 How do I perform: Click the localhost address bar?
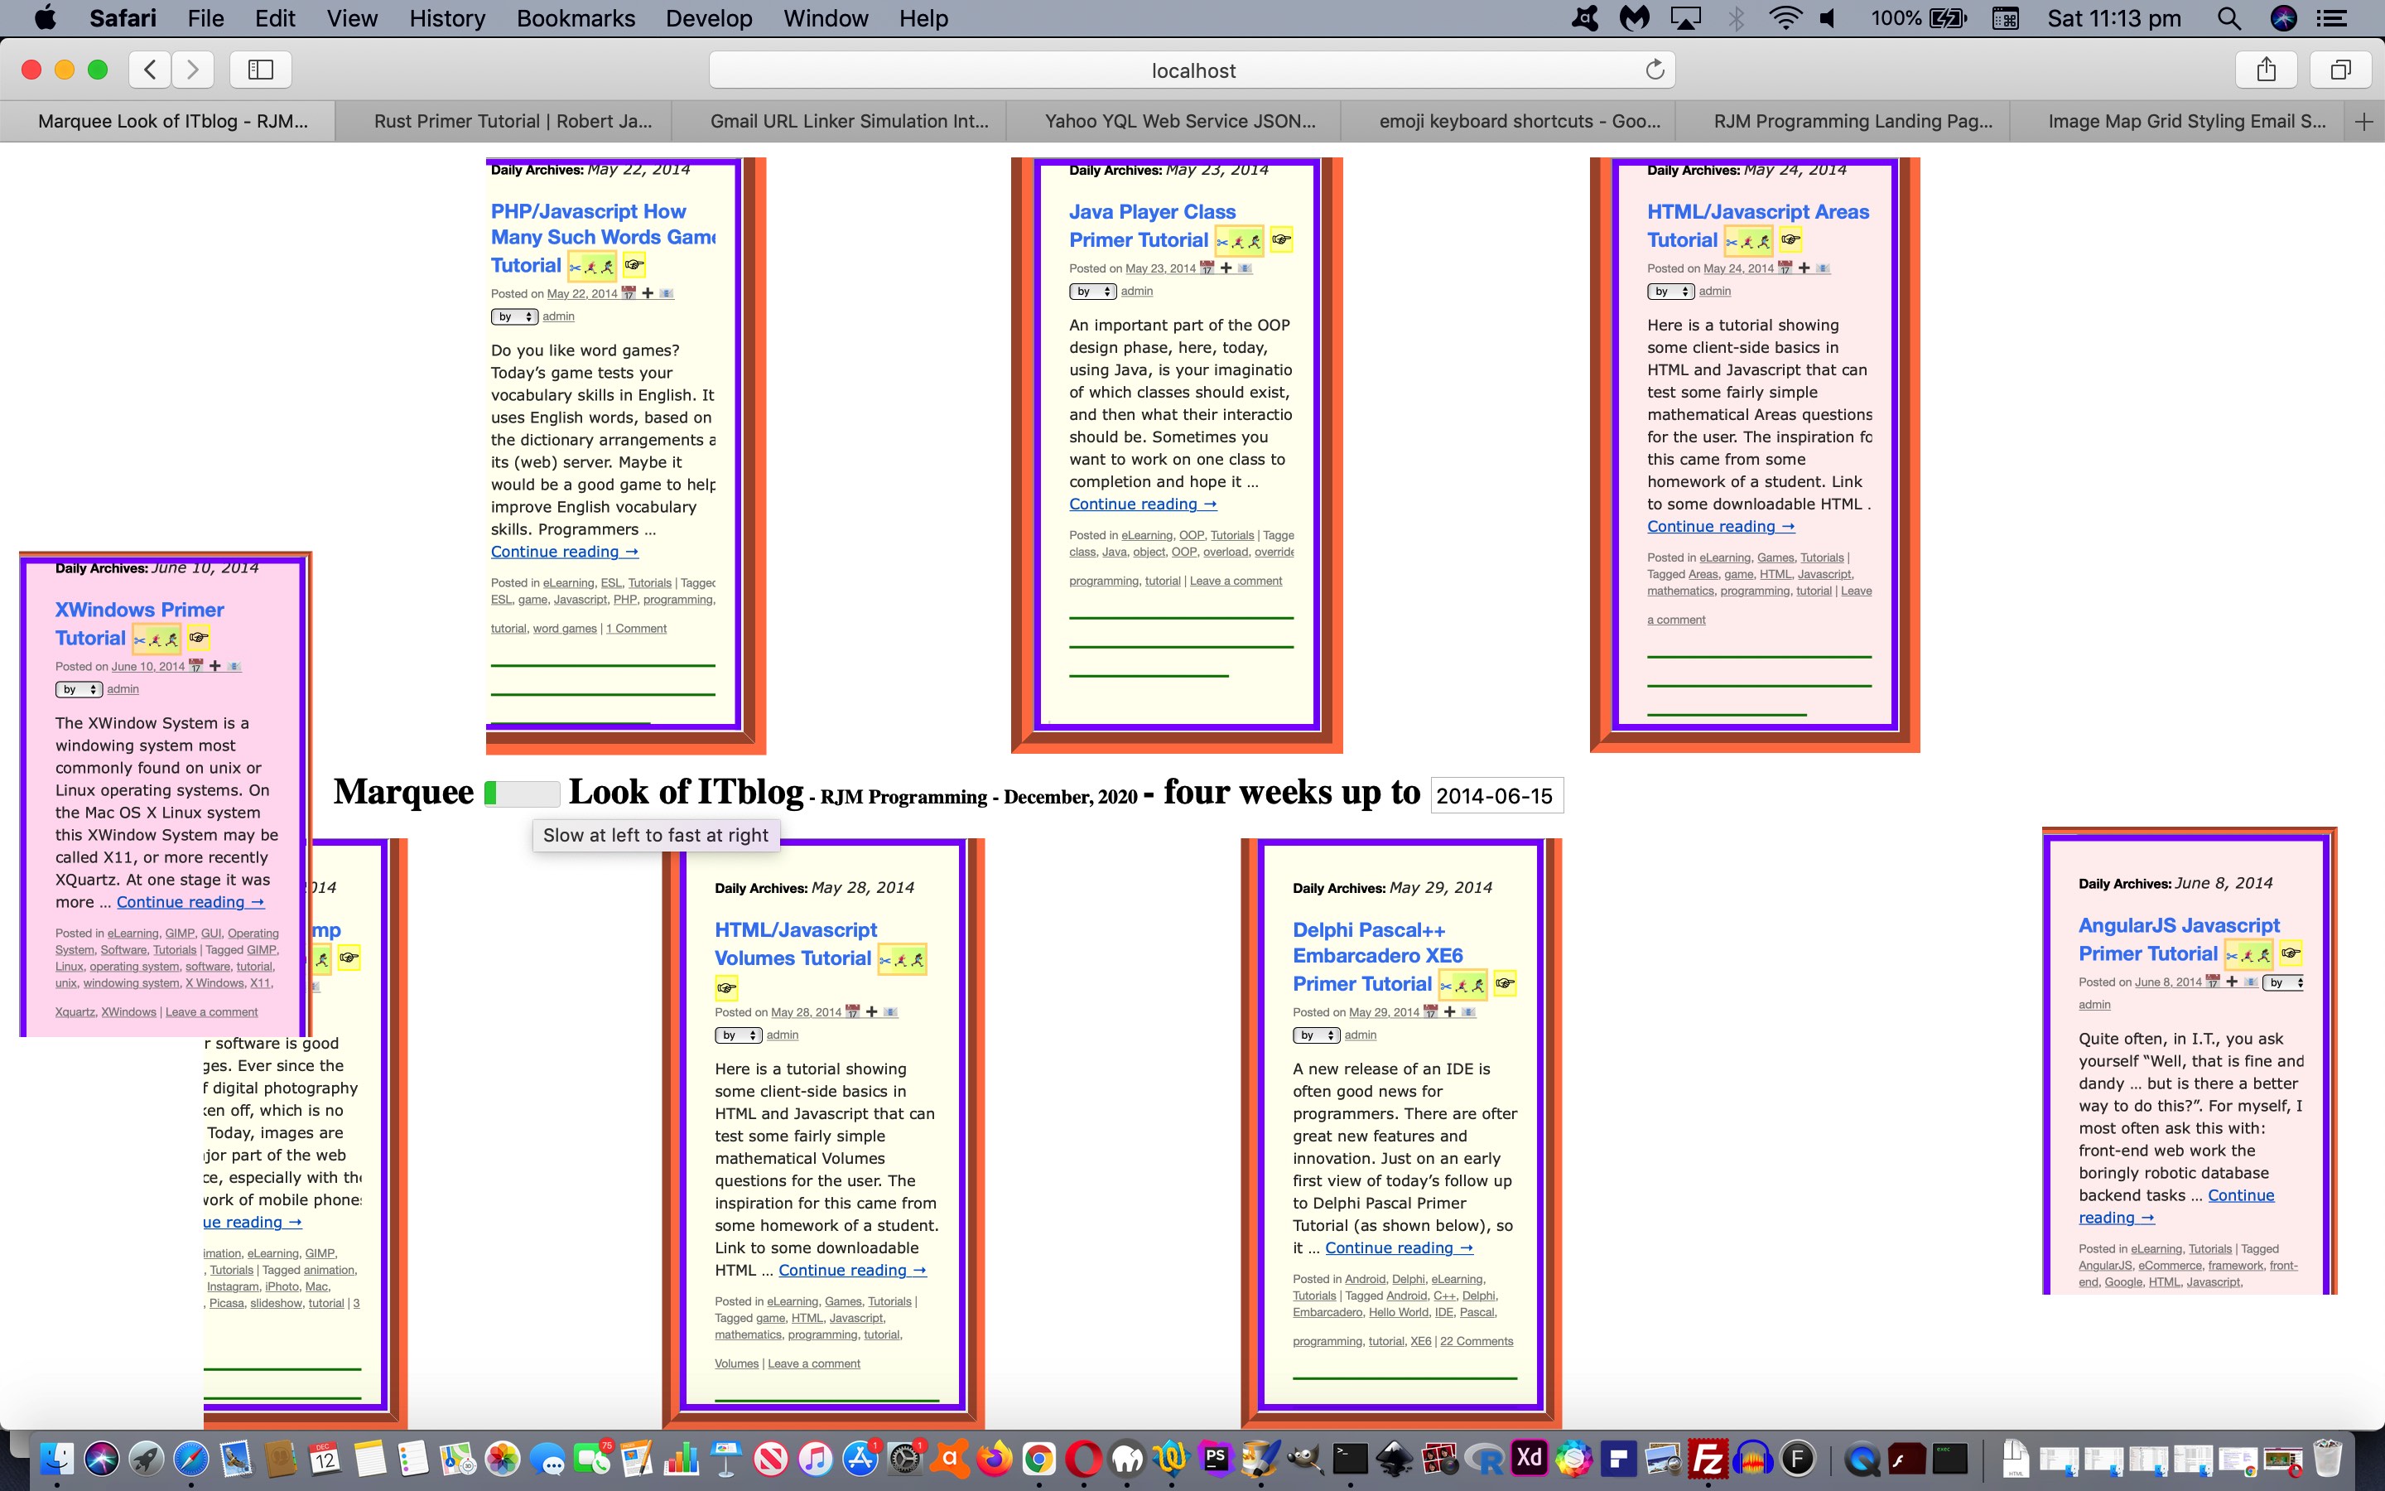(1192, 70)
